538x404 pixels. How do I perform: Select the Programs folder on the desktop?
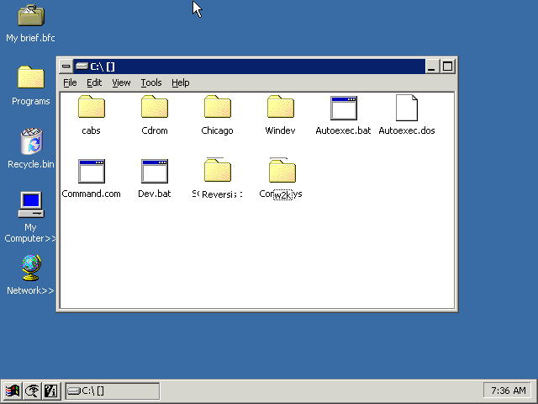point(31,77)
